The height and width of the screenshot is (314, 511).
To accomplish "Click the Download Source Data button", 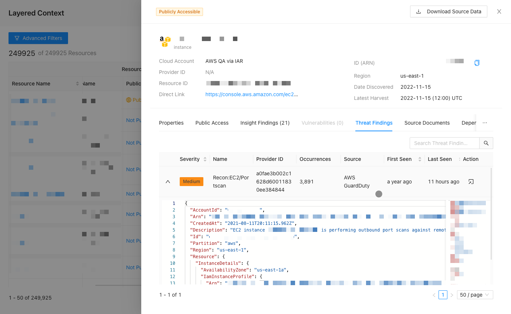I will tap(449, 11).
